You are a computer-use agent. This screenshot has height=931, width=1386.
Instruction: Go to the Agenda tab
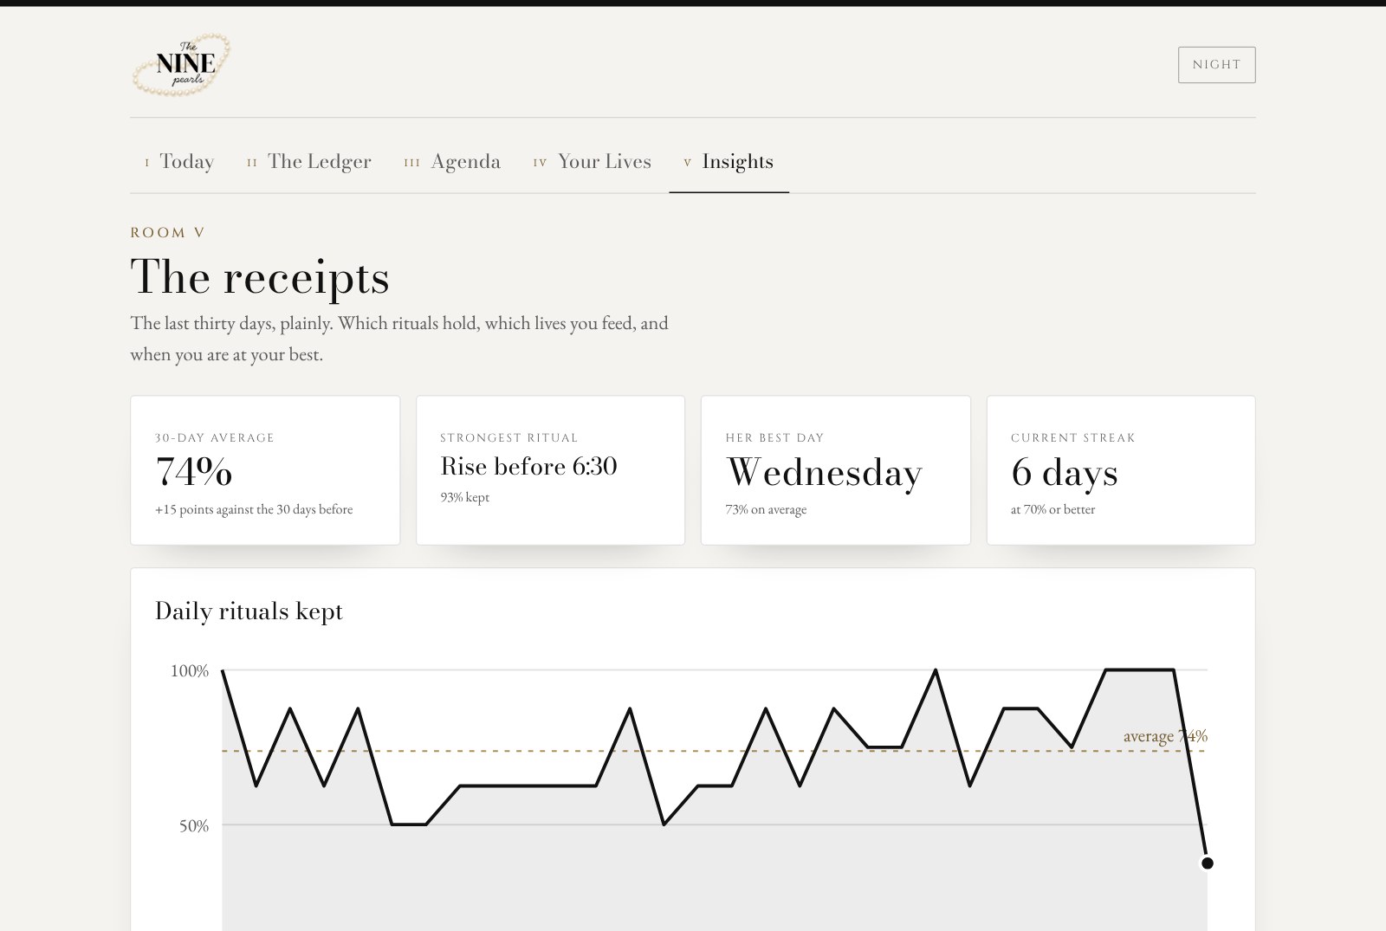click(452, 162)
